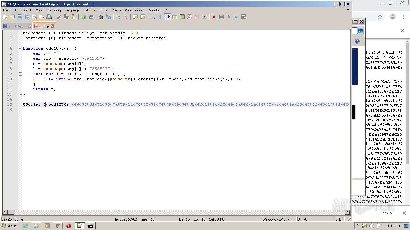Click Run macro multiple times icon

click(x=236, y=17)
